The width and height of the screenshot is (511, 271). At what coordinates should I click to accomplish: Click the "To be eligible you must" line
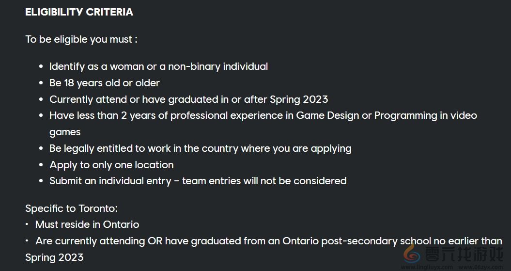(81, 39)
